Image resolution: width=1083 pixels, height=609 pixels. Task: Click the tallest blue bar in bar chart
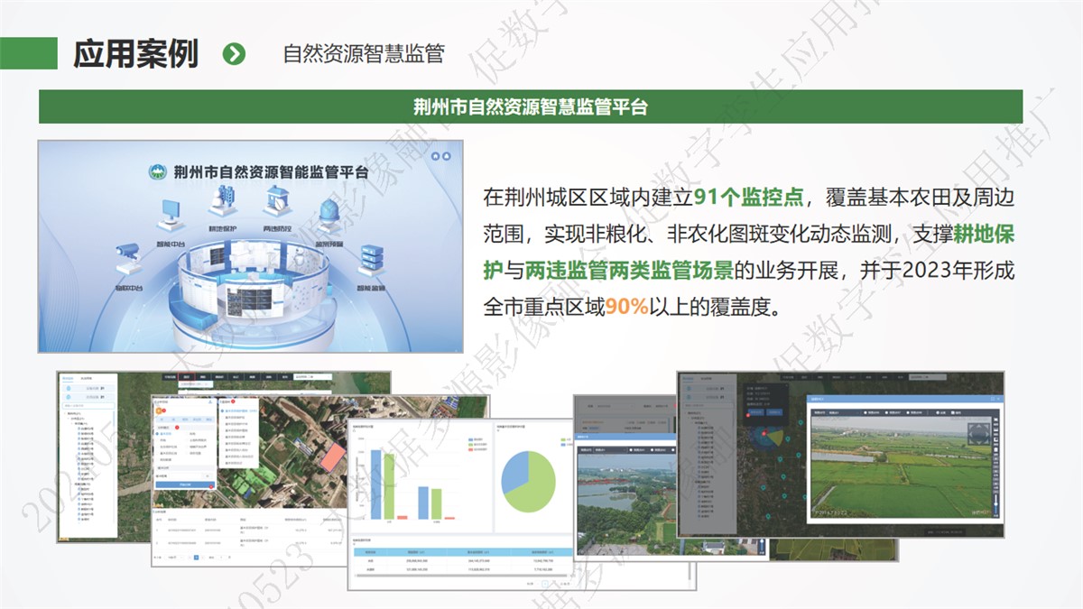point(375,484)
